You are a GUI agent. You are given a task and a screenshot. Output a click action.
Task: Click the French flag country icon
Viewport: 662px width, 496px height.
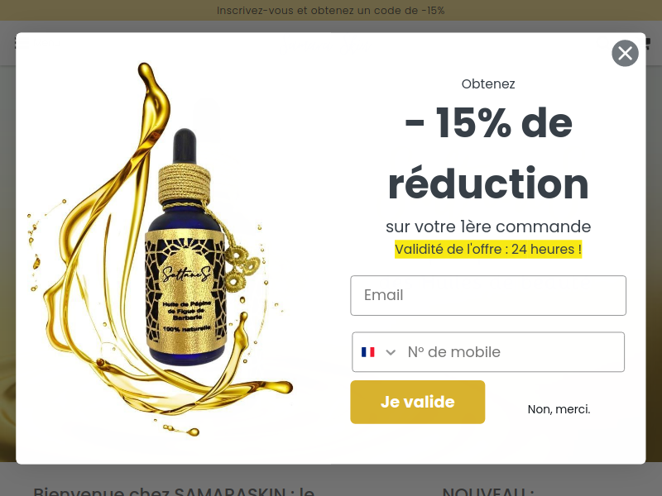(x=367, y=352)
